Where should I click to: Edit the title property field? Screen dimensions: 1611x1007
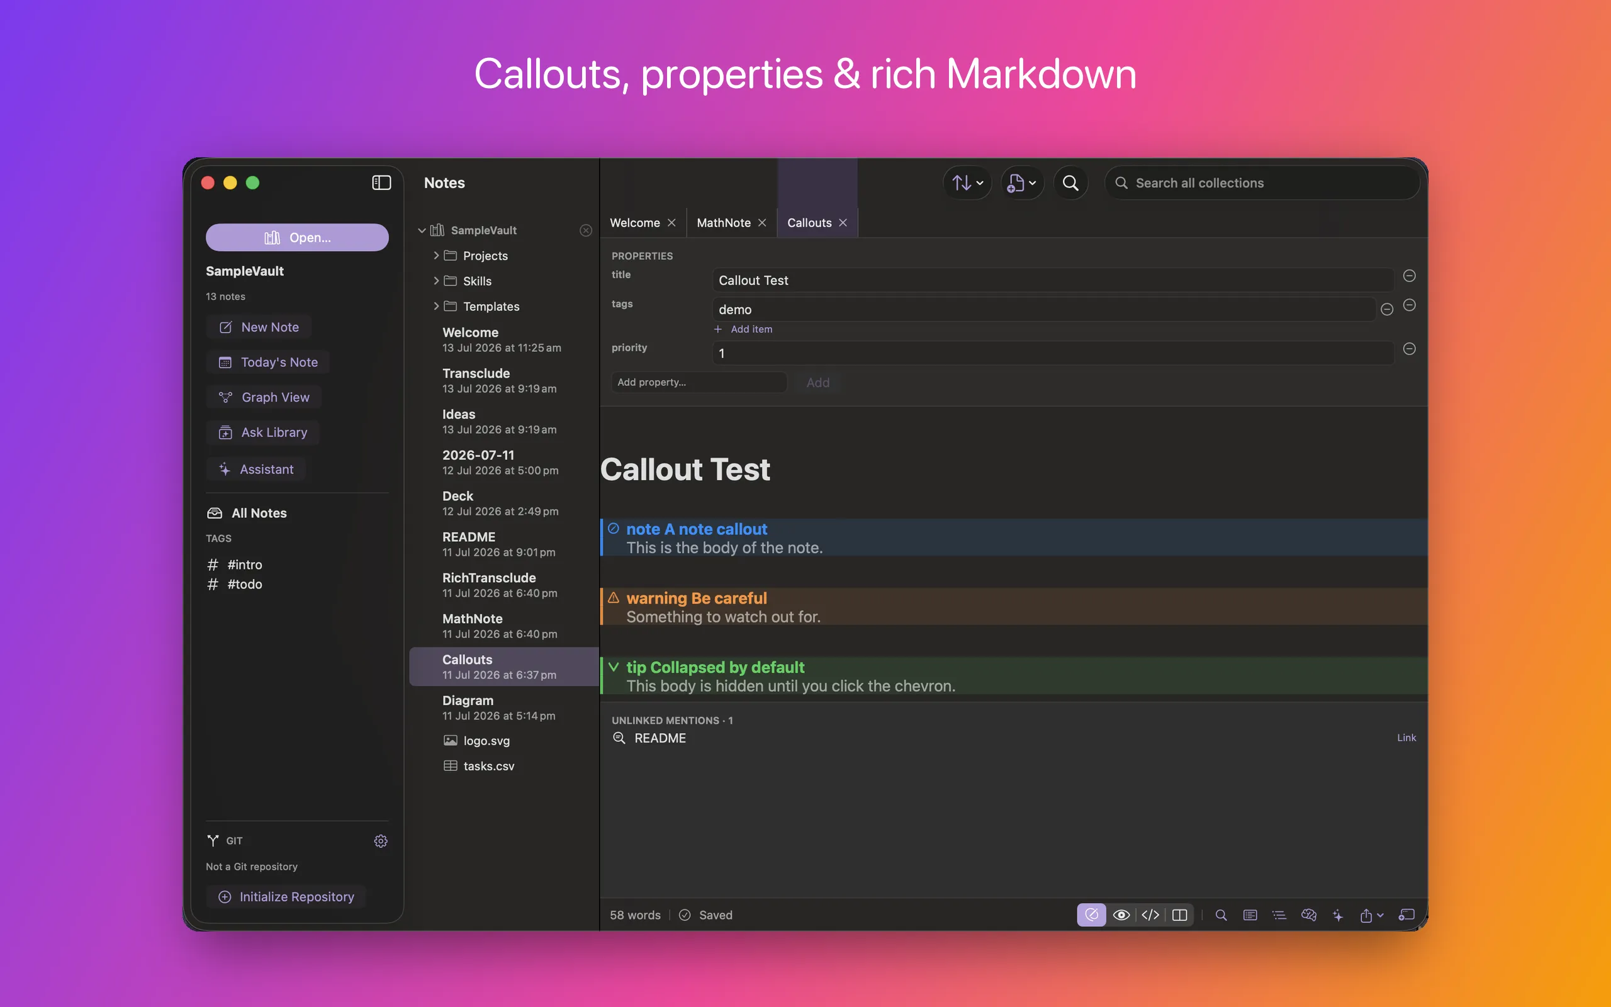(1052, 281)
